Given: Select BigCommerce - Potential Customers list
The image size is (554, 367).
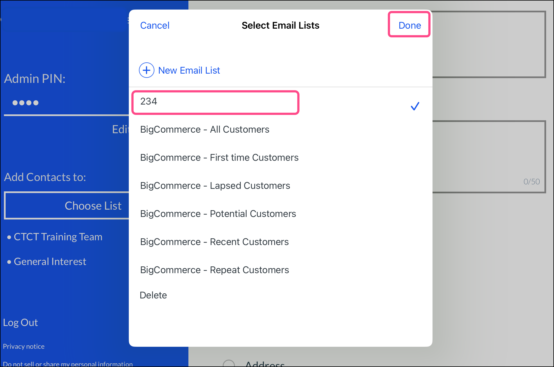Looking at the screenshot, I should point(218,214).
